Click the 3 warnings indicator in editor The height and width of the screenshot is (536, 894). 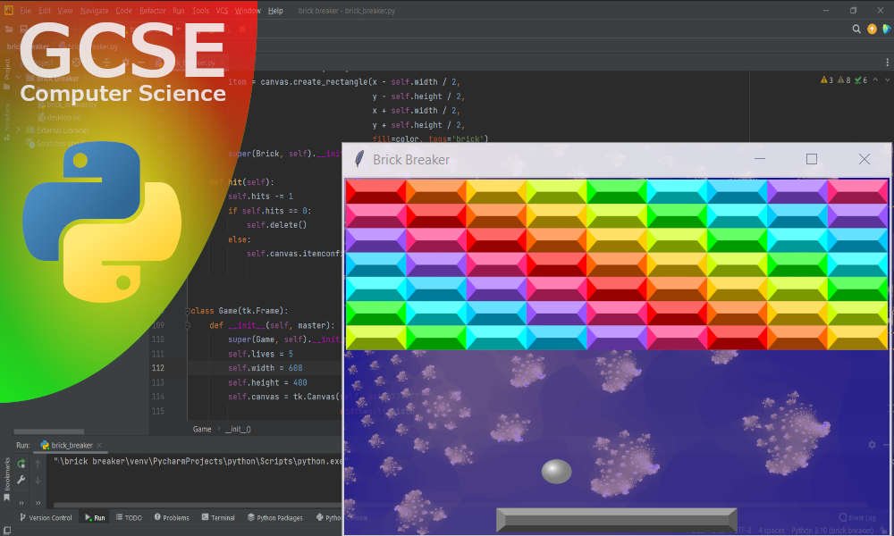[x=827, y=80]
